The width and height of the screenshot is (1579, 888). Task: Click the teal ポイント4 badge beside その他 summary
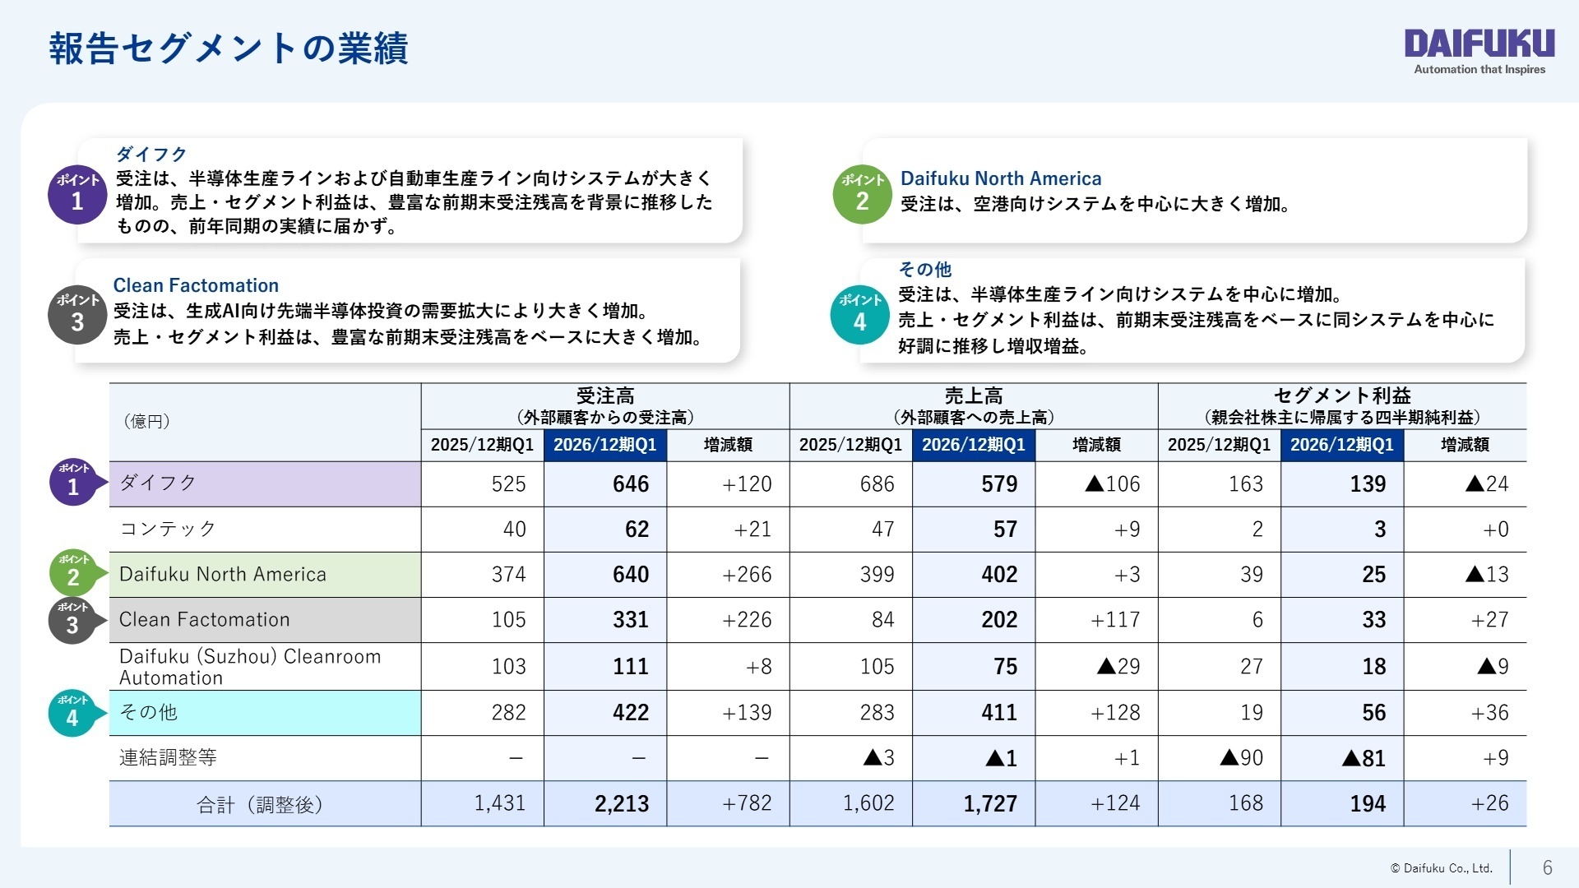(859, 315)
